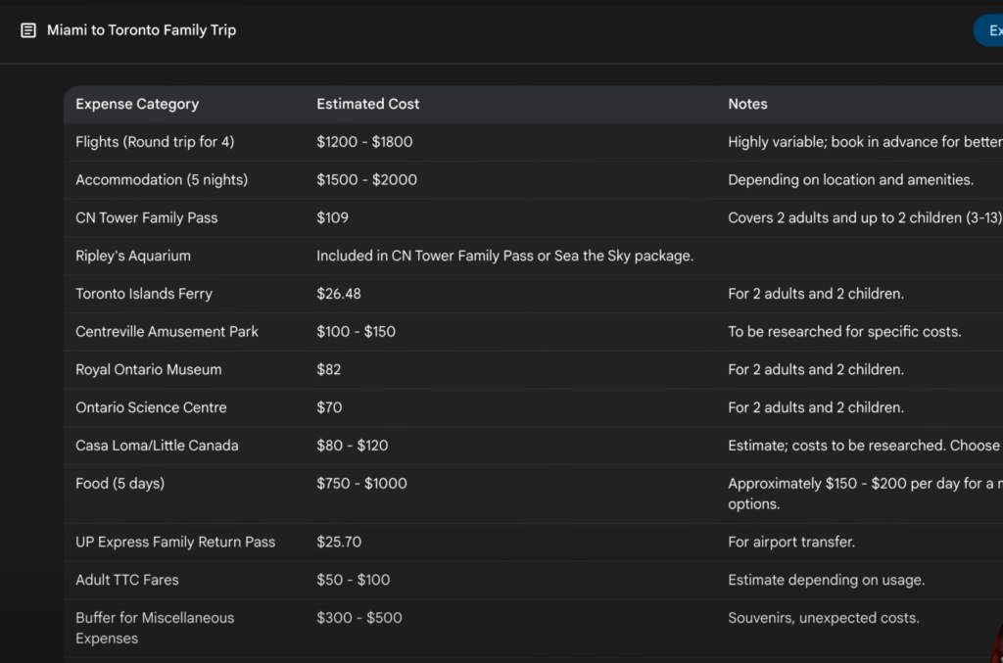Click the 'For airport transfer.' note
1003x663 pixels.
[791, 542]
